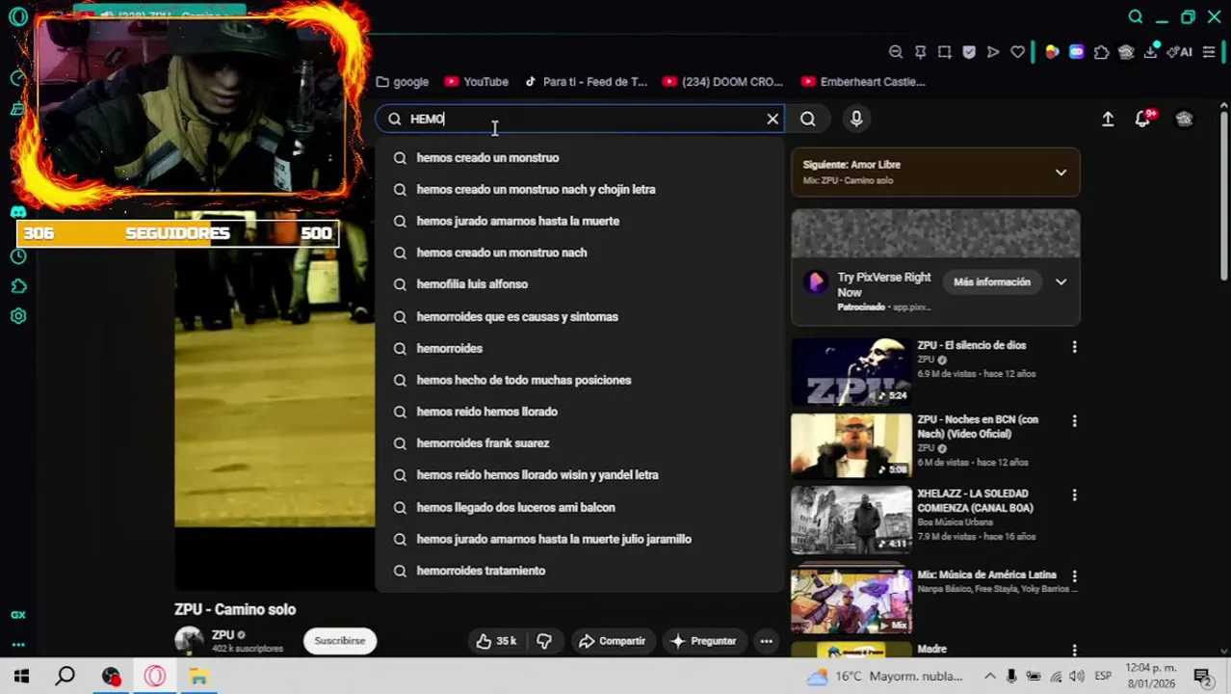Viewport: 1231px width, 694px height.
Task: Open the snapshot capture tool
Action: pyautogui.click(x=945, y=52)
